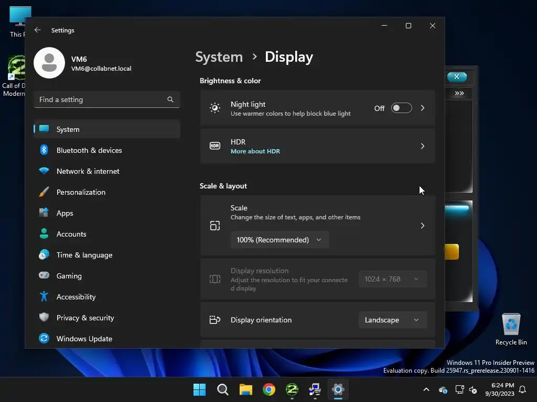Open Recycle Bin on desktop
This screenshot has width=537, height=402.
click(x=511, y=330)
